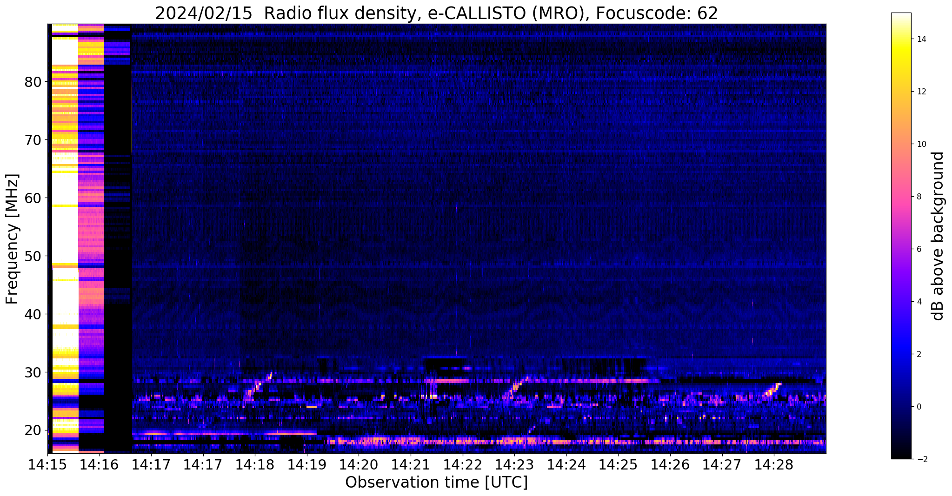This screenshot has width=952, height=496.
Task: Click the colorbar tick label 8
Action: click(918, 197)
